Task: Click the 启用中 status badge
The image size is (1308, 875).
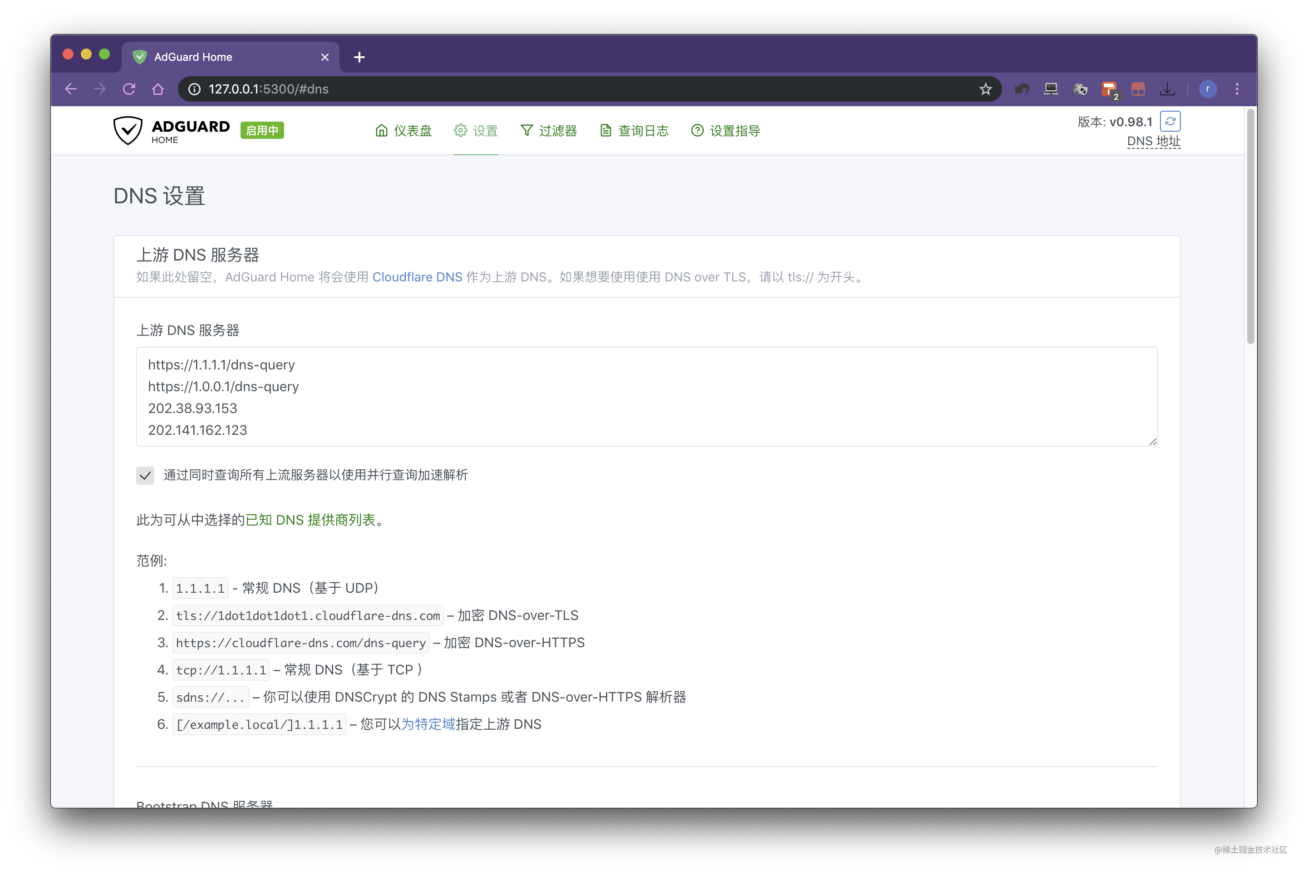Action: click(262, 131)
